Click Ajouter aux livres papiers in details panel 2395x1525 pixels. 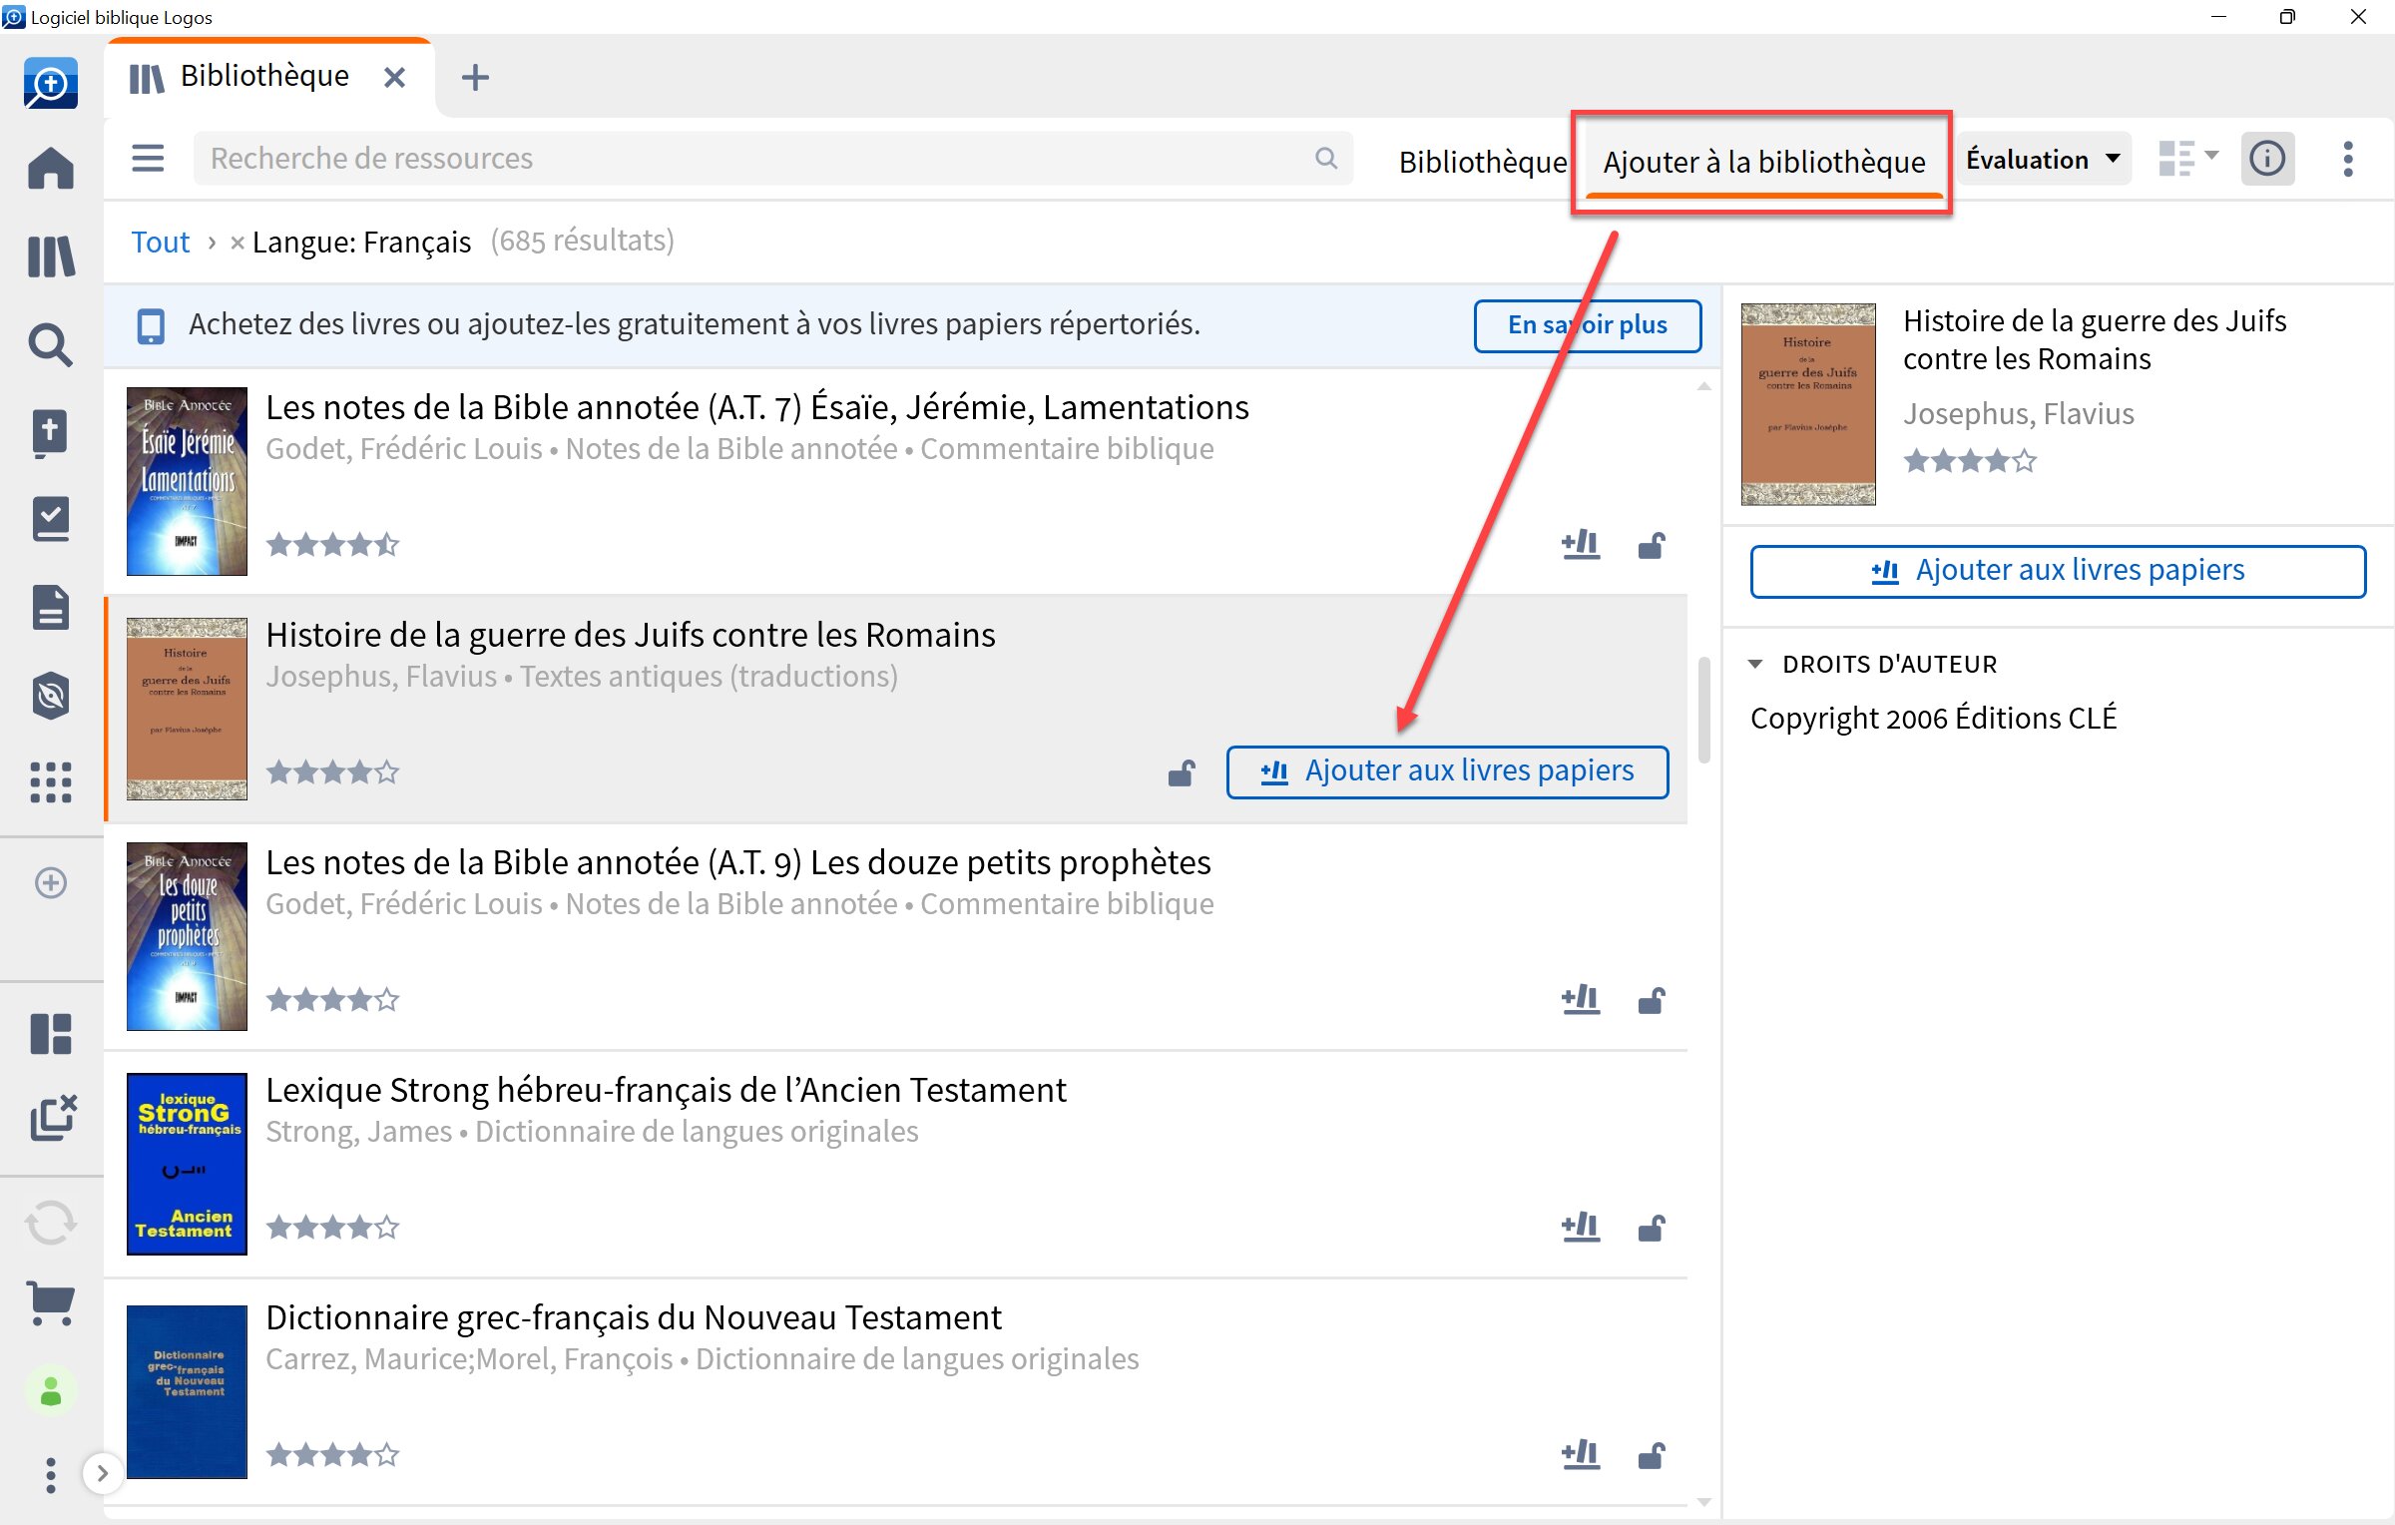[x=2059, y=571]
